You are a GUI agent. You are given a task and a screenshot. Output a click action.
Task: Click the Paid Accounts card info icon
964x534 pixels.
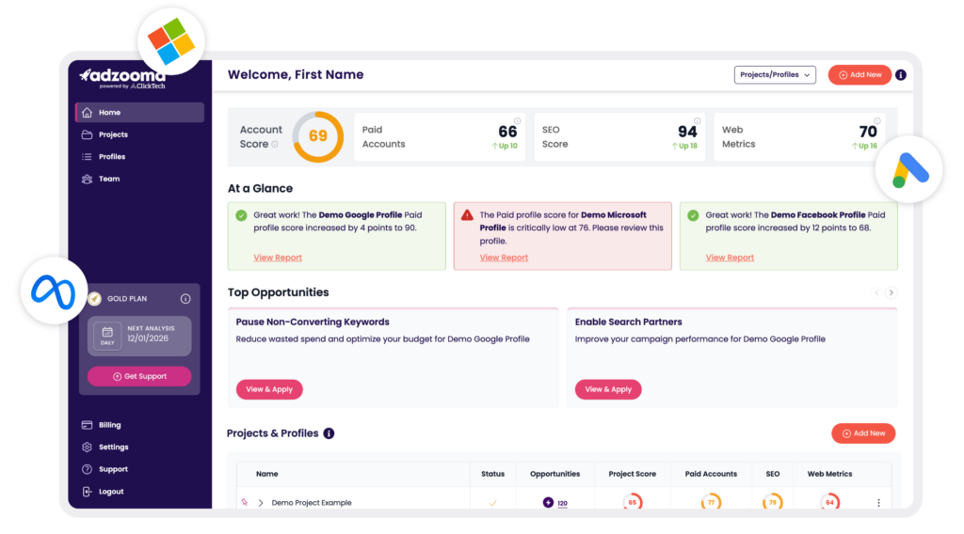coord(517,121)
